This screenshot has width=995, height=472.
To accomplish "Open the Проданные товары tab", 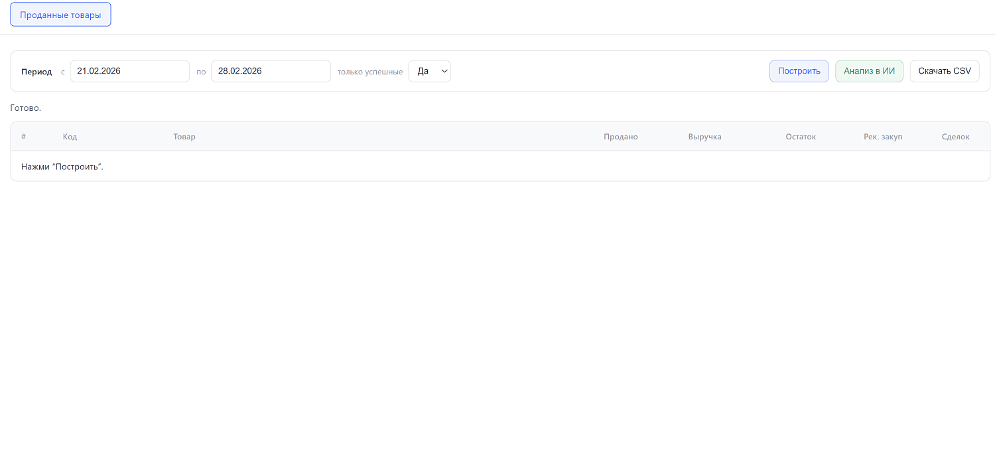I will pyautogui.click(x=60, y=15).
